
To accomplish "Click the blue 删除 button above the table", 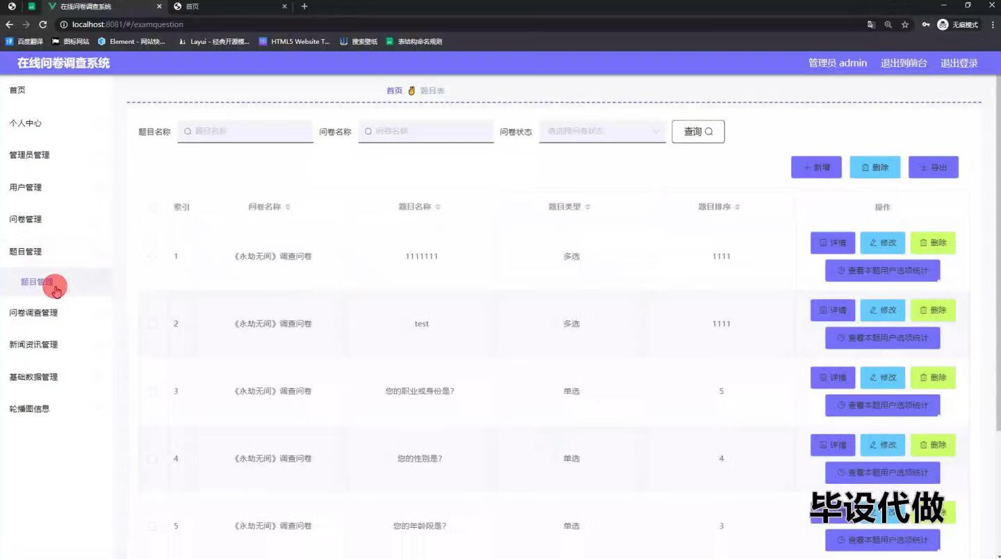I will point(875,167).
